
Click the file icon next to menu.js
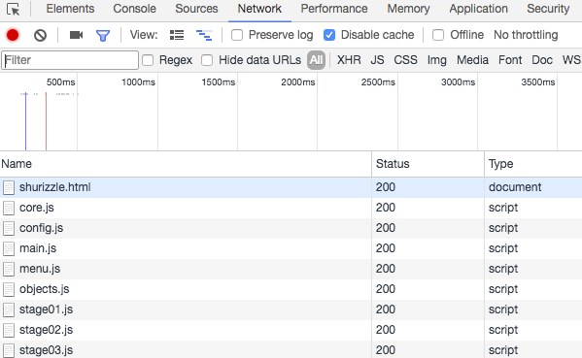coord(9,269)
